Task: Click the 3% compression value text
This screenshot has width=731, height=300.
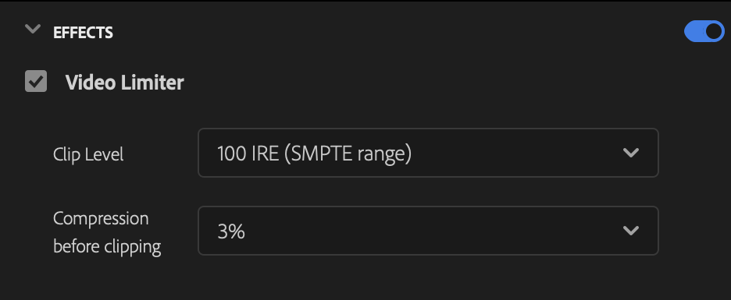Action: pos(231,231)
